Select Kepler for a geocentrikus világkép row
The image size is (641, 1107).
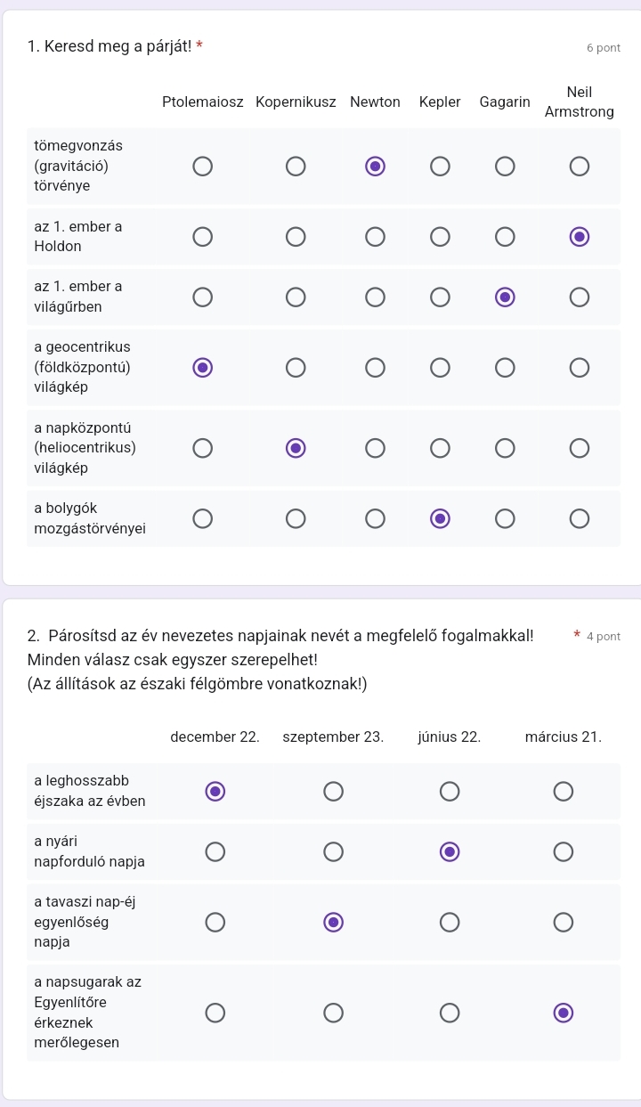pyautogui.click(x=440, y=367)
